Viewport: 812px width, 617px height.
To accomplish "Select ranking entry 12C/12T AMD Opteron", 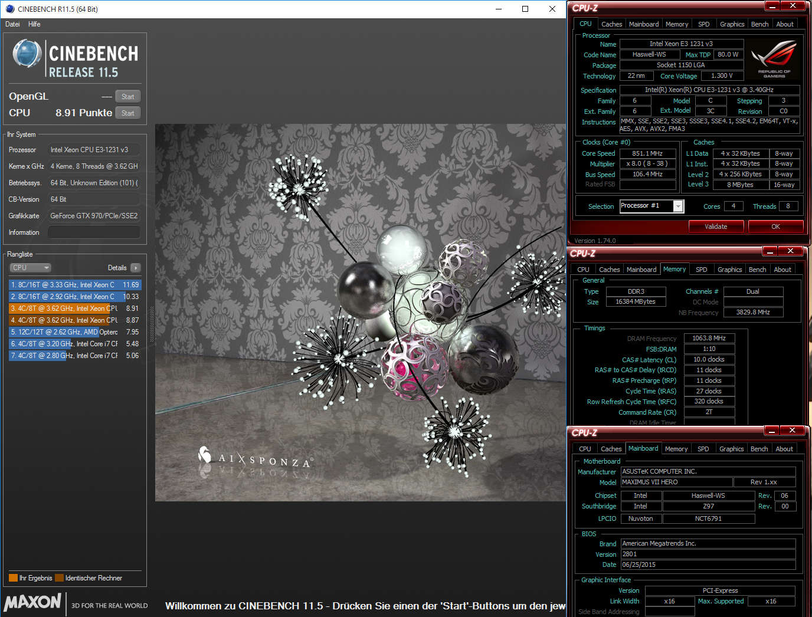I will 75,332.
